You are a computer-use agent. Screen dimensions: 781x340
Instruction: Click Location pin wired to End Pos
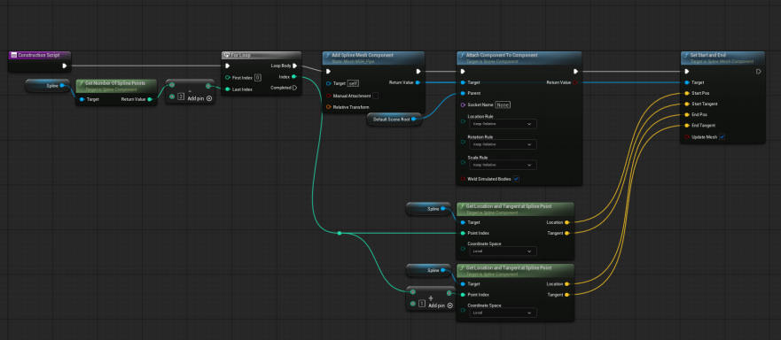pyautogui.click(x=566, y=283)
